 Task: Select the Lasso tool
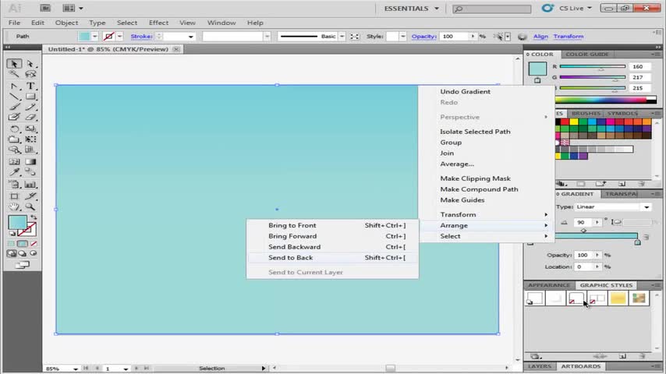[30, 74]
